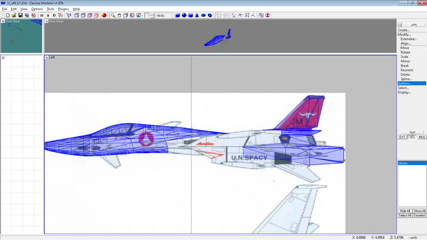Click the polygon selection triangle icon
Screen dimensions: 427x240
pyautogui.click(x=69, y=15)
